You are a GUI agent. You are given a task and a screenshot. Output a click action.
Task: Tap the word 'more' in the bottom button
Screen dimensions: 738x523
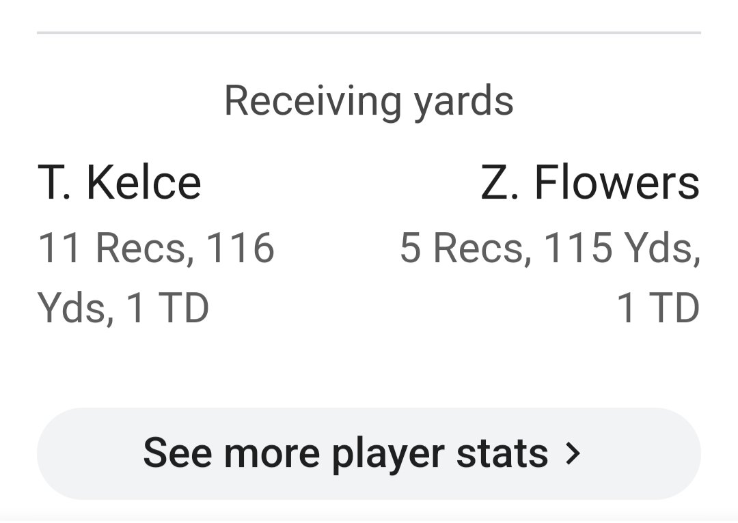pos(272,455)
